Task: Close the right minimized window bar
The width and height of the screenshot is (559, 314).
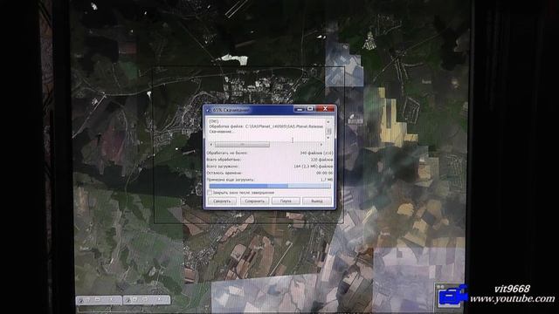Action: click(x=159, y=300)
